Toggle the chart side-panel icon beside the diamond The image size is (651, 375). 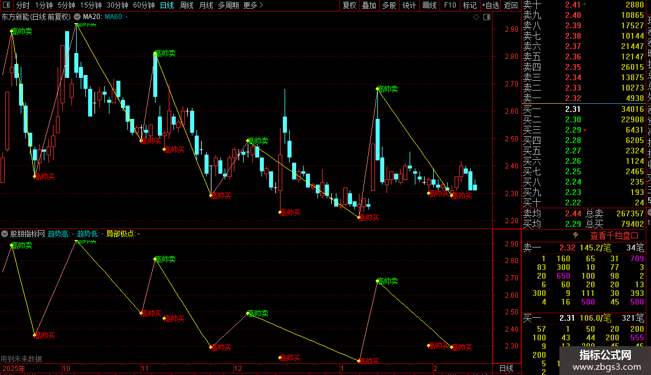point(487,17)
